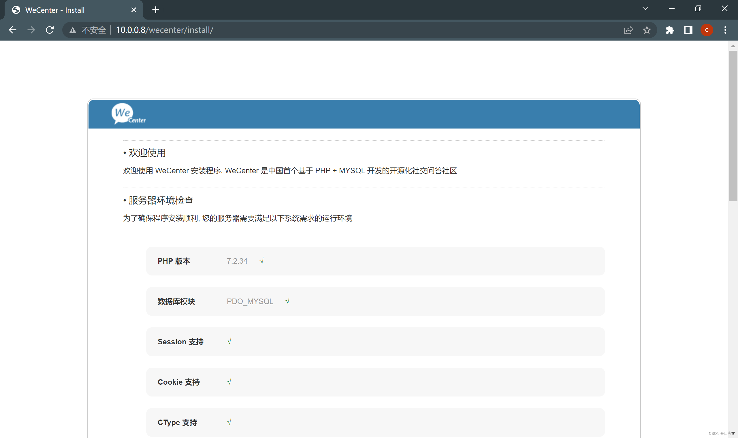Toggle the tab audio by clicking tab favicon
Screen dimensions: 738x438
16,10
